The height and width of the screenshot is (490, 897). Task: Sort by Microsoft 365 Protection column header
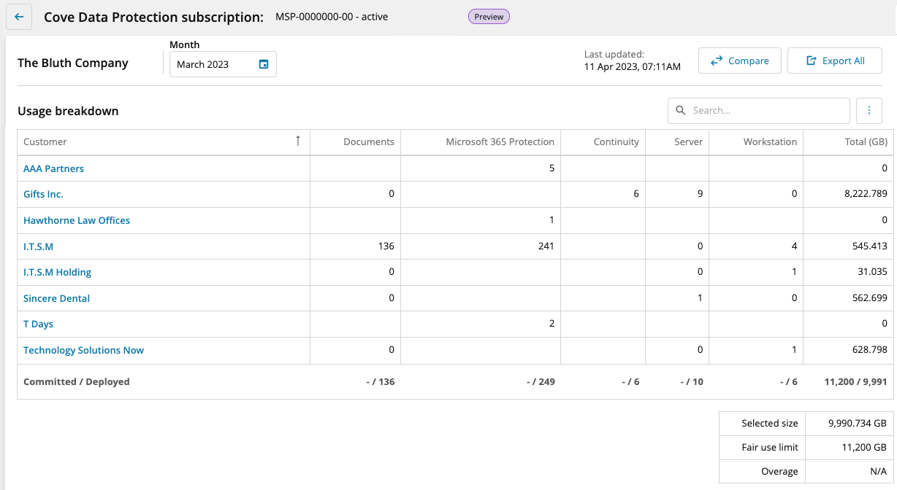click(x=500, y=142)
